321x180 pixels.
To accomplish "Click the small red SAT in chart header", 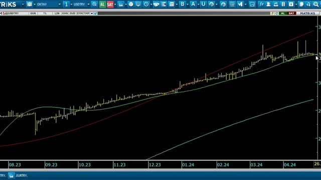I will pos(291,13).
